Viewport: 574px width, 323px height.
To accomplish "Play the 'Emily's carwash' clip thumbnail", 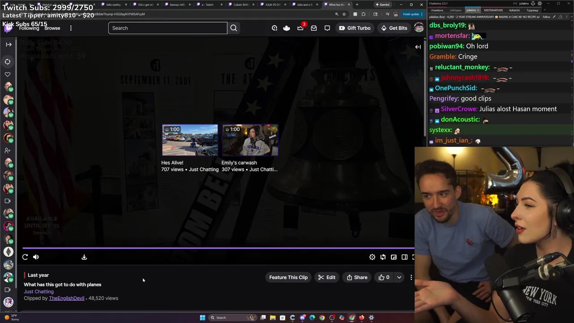I will coord(250,140).
